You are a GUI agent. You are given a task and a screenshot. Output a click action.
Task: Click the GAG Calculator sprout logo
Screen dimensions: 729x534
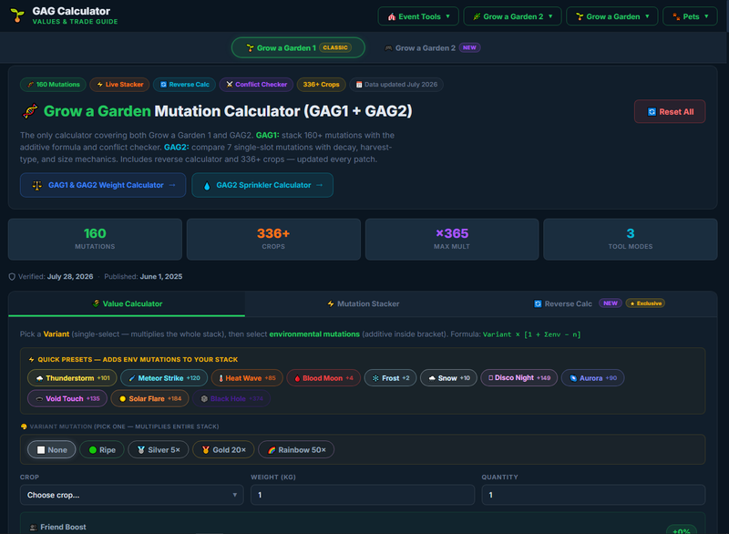[x=17, y=15]
